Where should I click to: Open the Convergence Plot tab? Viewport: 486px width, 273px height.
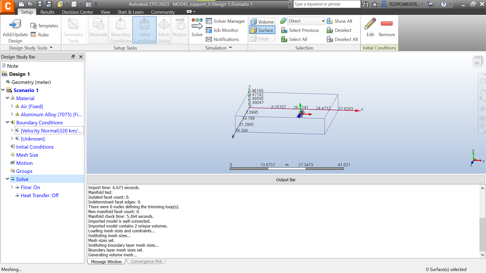click(x=146, y=262)
